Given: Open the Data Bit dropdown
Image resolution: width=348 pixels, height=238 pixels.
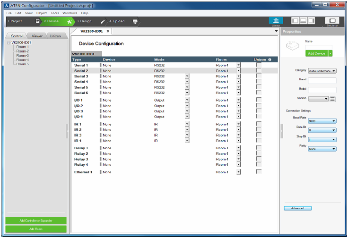Looking at the screenshot, I should 322,130.
